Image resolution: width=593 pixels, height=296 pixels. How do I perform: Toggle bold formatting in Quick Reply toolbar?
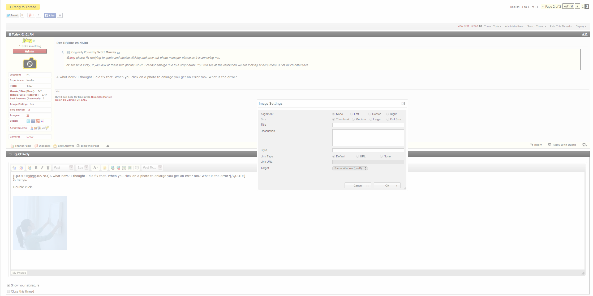tap(36, 168)
